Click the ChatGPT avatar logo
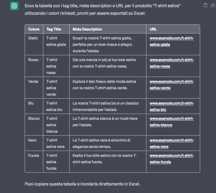The image size is (216, 193). [x=14, y=6]
